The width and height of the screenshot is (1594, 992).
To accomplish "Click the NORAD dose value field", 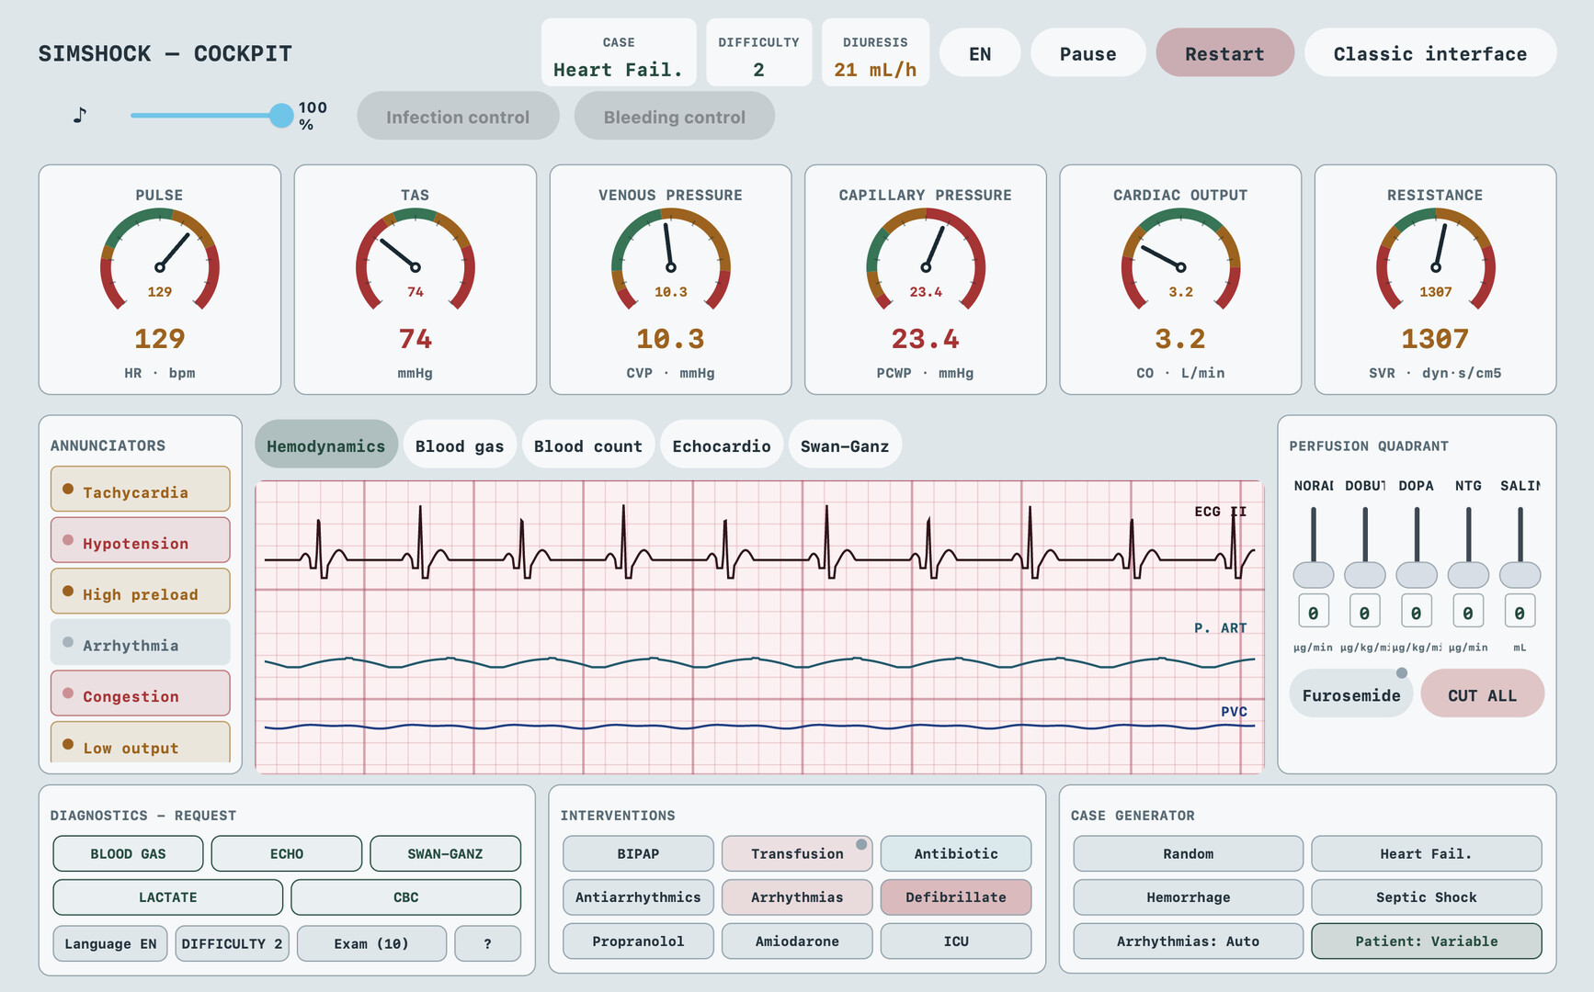I will pos(1313,612).
